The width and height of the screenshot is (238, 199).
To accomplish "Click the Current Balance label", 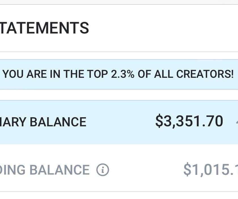I will (43, 122).
